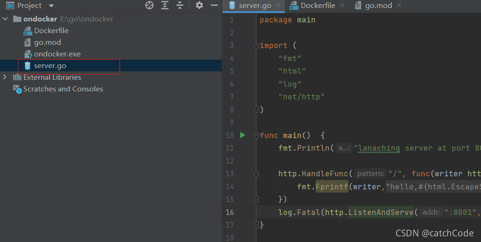This screenshot has height=242, width=481.
Task: Click the "pattern:" parameter hint
Action: coord(371,173)
